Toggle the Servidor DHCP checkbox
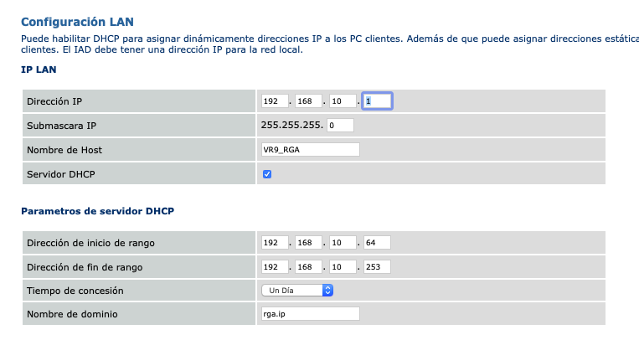The width and height of the screenshot is (639, 340). pyautogui.click(x=267, y=174)
